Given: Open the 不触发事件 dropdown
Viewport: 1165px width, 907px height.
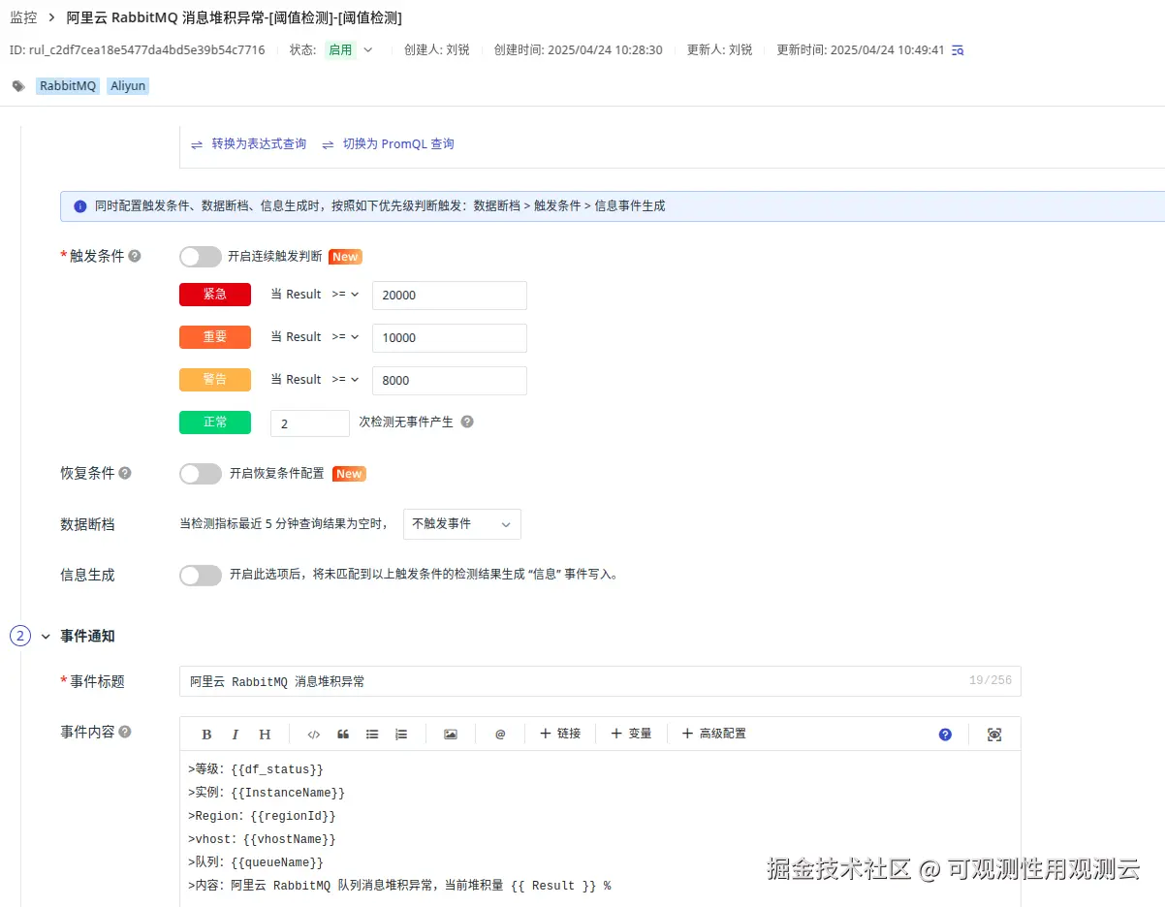Looking at the screenshot, I should coord(462,523).
